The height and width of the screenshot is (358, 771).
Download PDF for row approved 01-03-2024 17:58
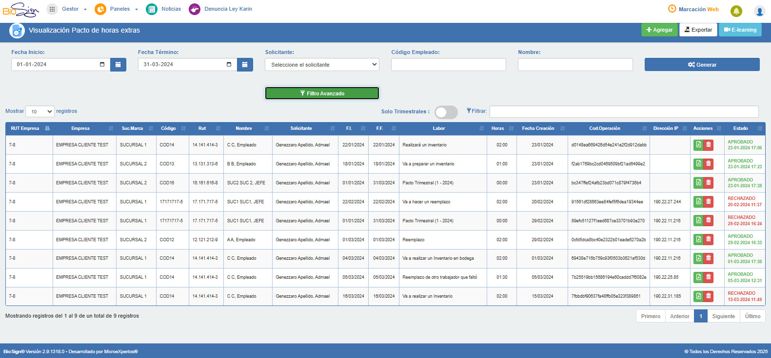698,258
